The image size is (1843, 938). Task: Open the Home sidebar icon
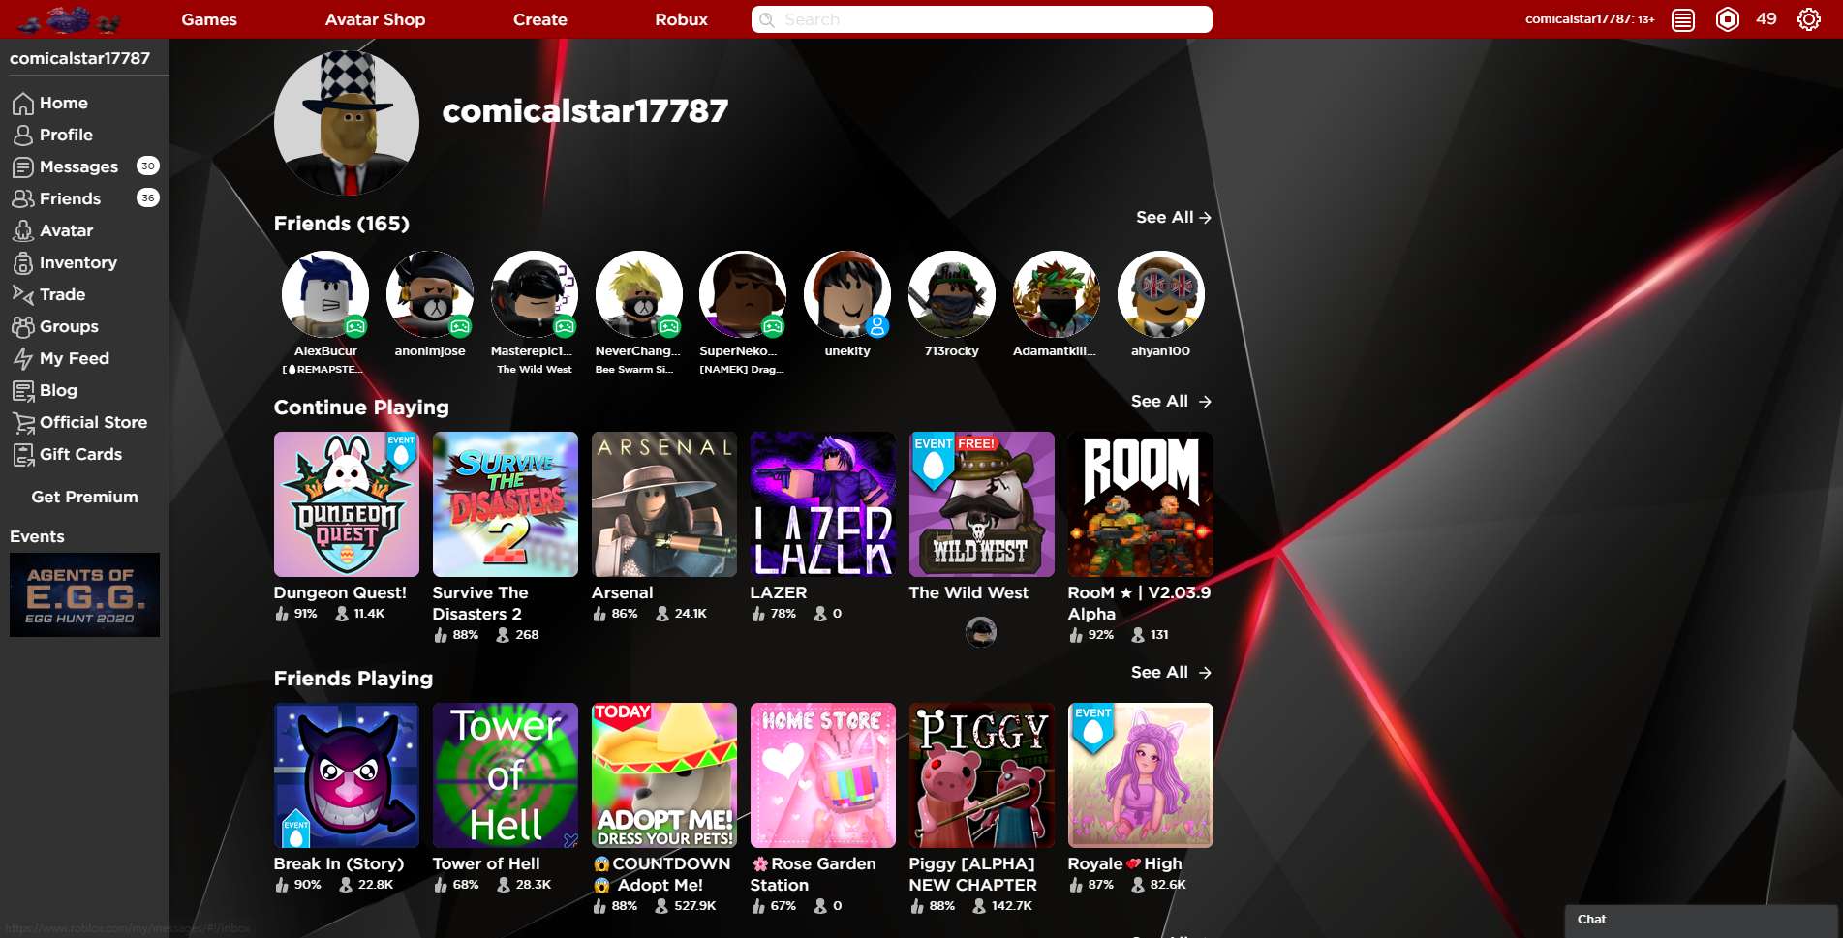point(23,103)
